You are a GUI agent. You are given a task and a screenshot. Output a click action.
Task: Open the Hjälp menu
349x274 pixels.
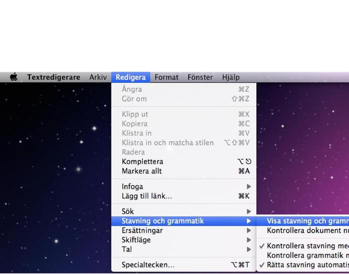coord(231,77)
